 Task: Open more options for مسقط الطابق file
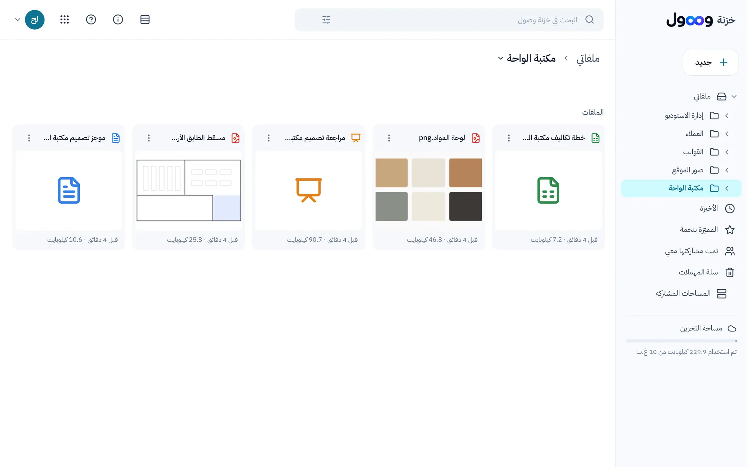(x=149, y=138)
